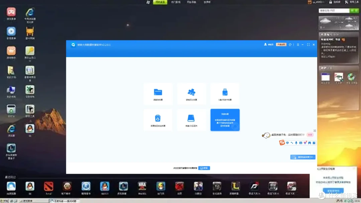Viewport: 361px width, 203px height.
Task: Open the soft keyboard icon on Sogou bar
Action: [301, 143]
